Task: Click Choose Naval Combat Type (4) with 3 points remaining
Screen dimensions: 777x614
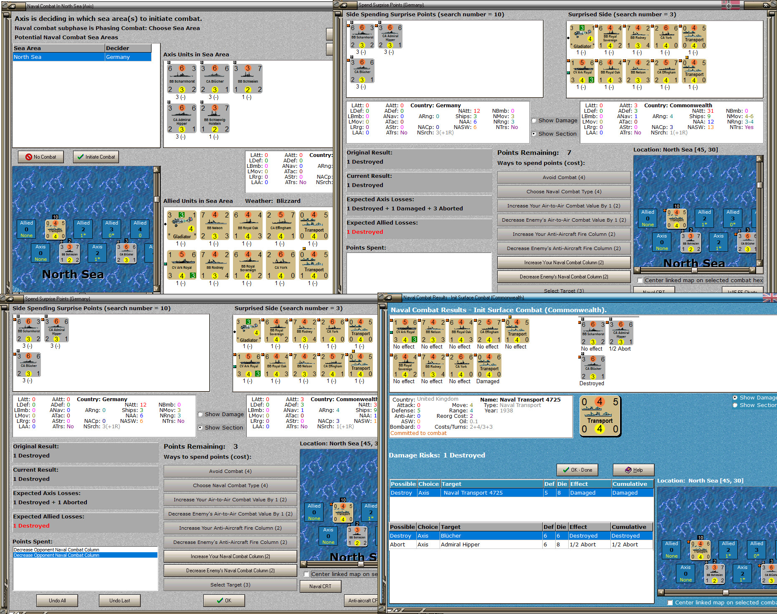Action: 230,485
